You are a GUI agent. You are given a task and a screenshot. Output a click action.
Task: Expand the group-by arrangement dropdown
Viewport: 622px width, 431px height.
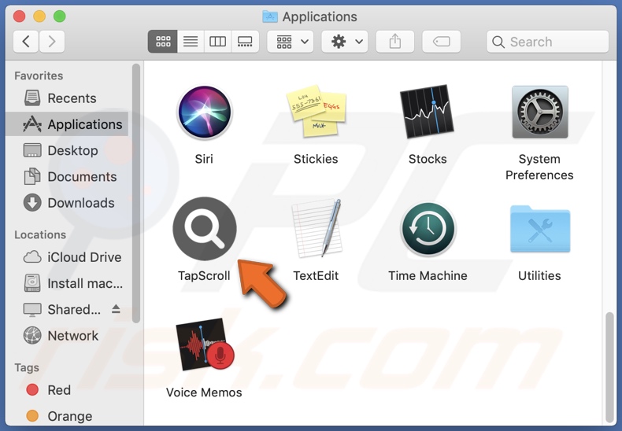coord(291,42)
